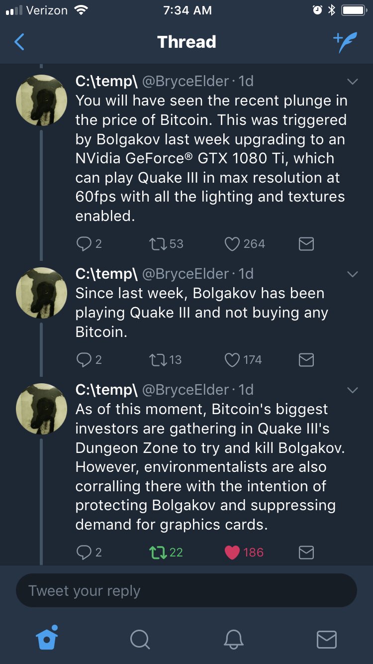Open the dropdown caret on the first tweet
This screenshot has height=664, width=373.
click(x=352, y=82)
